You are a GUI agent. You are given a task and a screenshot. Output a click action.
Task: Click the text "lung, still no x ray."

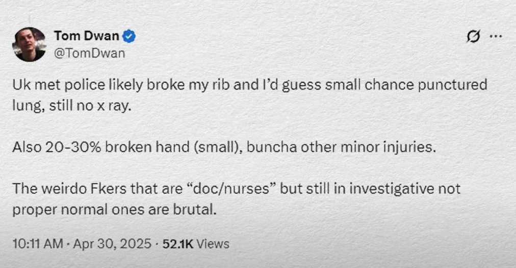click(x=72, y=106)
